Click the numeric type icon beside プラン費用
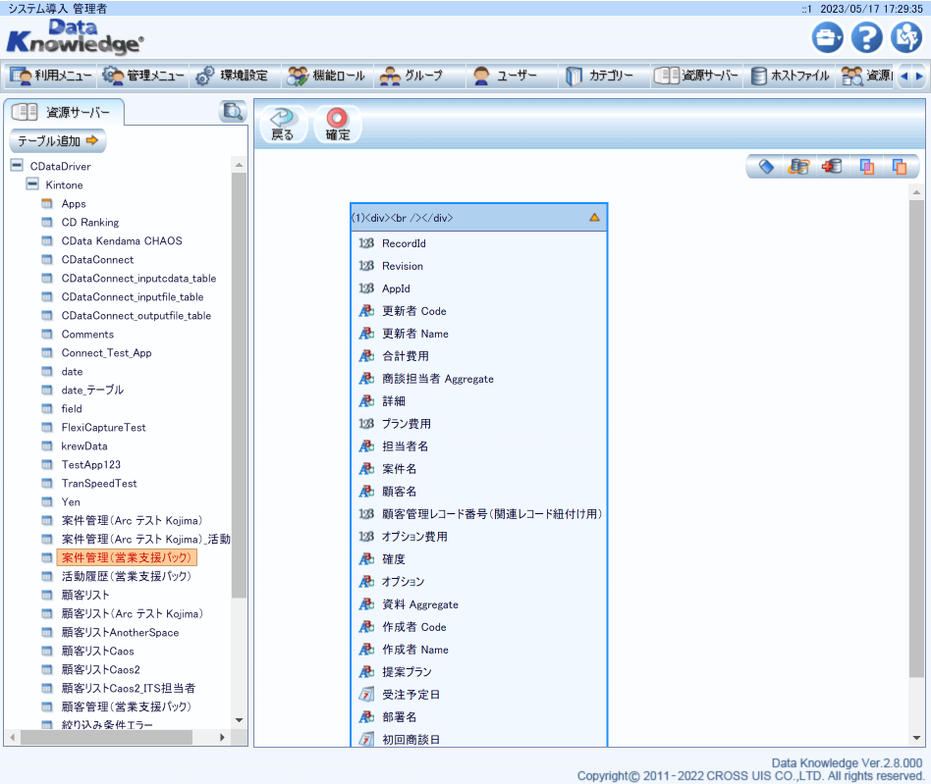The width and height of the screenshot is (931, 784). 366,424
